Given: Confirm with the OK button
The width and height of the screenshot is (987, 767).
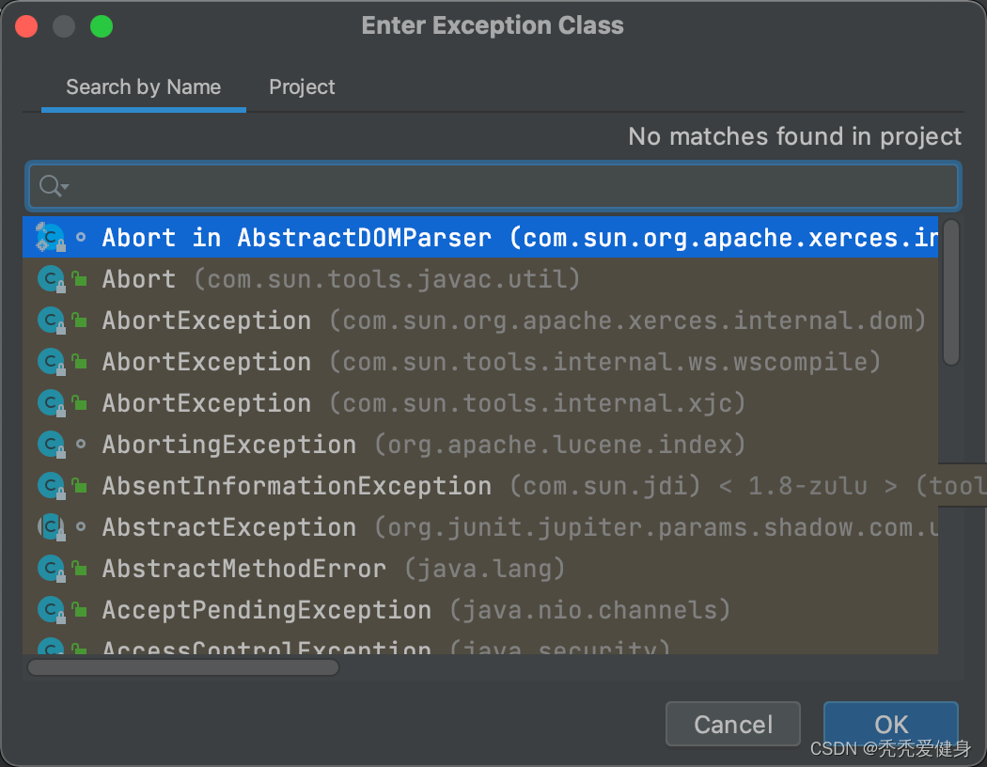Looking at the screenshot, I should coord(890,725).
